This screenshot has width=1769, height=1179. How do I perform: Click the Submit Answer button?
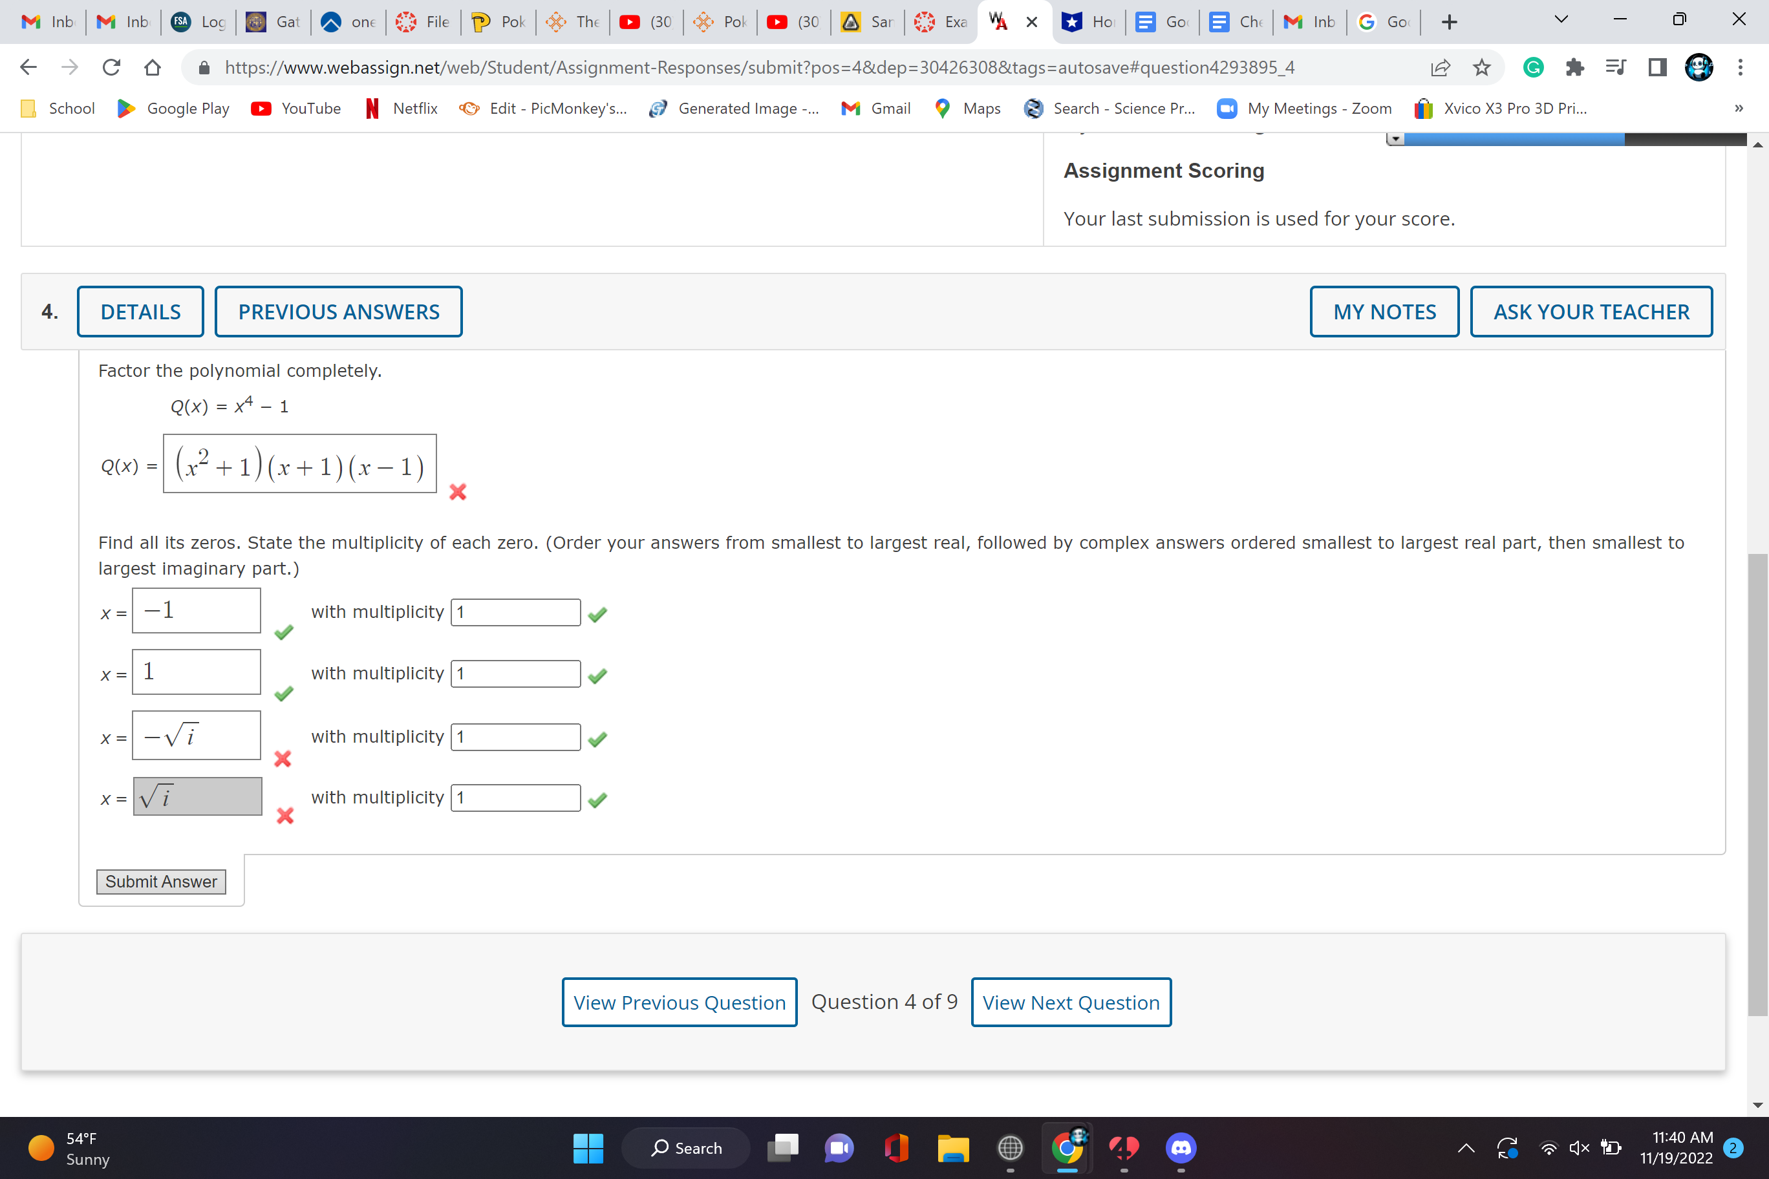[x=160, y=881]
